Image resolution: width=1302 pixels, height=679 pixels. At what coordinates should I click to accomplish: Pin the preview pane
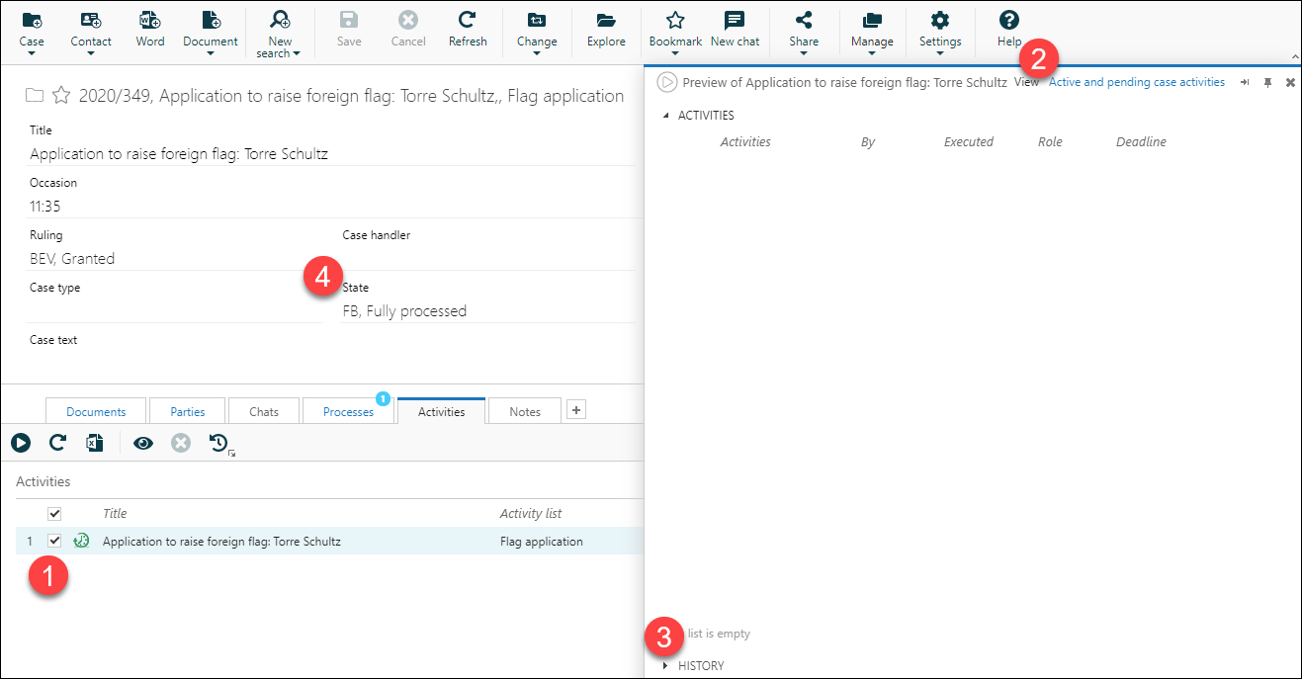(x=1267, y=82)
